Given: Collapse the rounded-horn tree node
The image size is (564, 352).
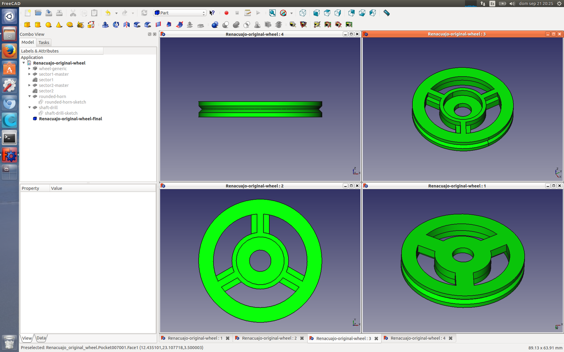Looking at the screenshot, I should [30, 96].
